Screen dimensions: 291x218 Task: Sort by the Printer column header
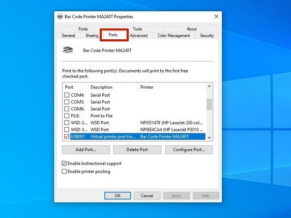coord(172,87)
